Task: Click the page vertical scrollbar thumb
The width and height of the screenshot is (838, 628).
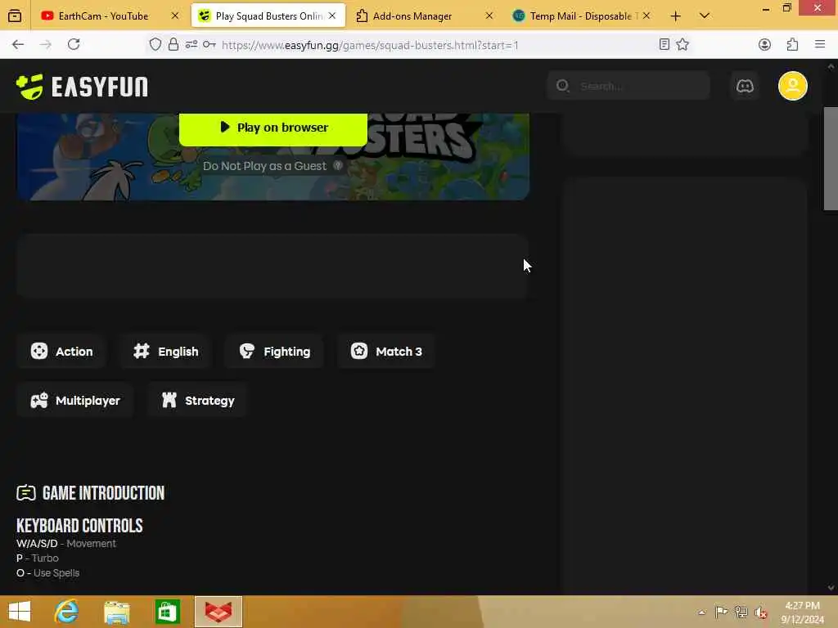Action: (831, 158)
